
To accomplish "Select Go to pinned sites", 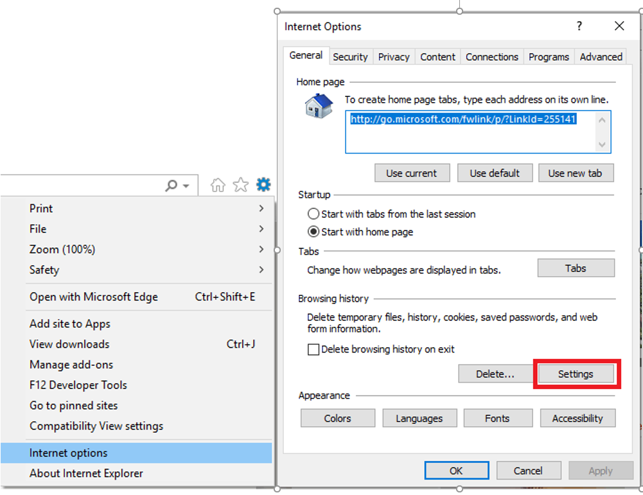I will coord(136,406).
